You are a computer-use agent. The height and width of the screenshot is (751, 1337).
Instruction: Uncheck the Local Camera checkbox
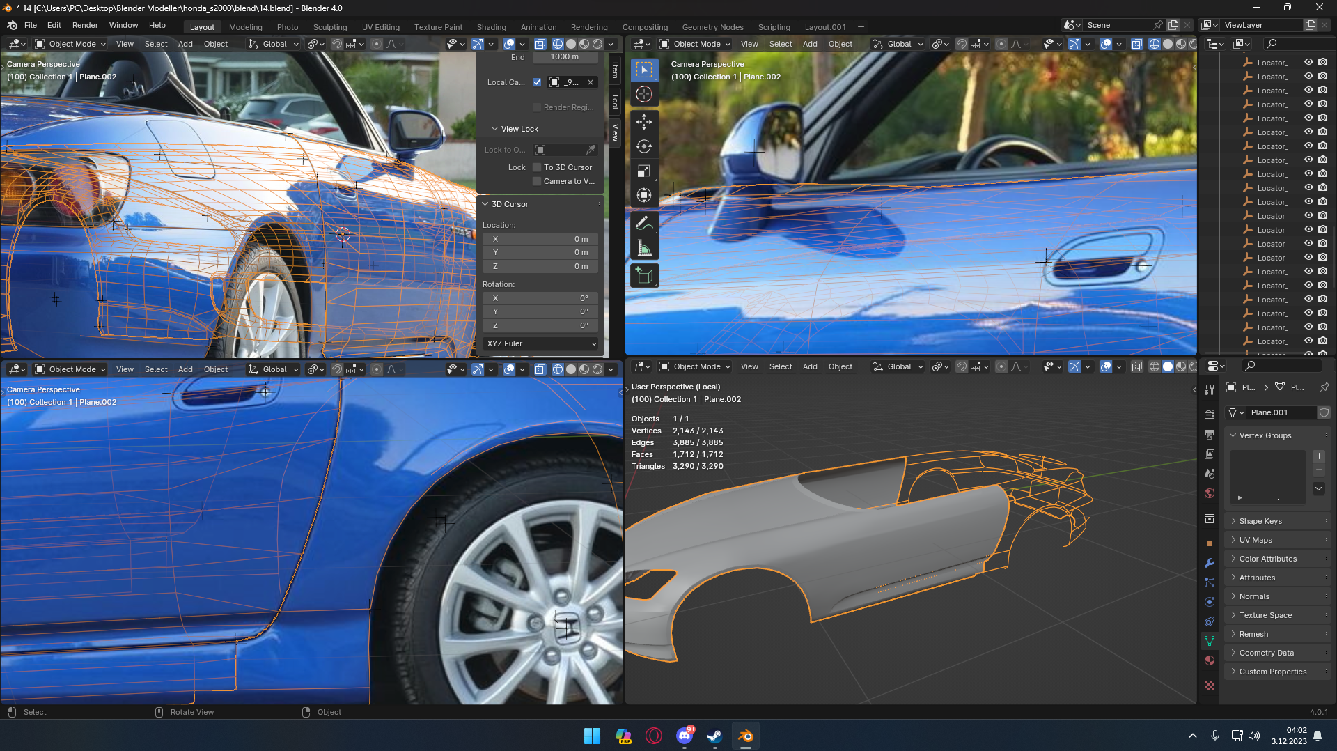pyautogui.click(x=537, y=82)
